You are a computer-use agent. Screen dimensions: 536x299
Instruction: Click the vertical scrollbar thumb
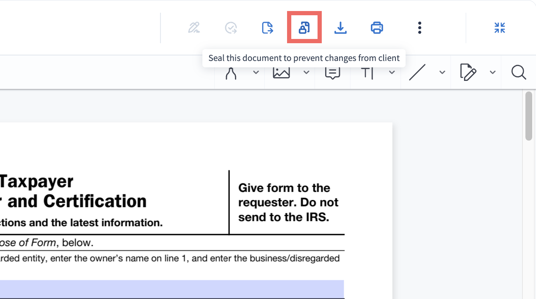[528, 116]
